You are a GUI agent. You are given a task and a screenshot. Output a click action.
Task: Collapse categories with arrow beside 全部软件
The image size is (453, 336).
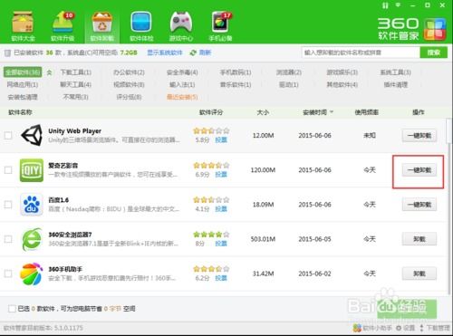click(49, 72)
